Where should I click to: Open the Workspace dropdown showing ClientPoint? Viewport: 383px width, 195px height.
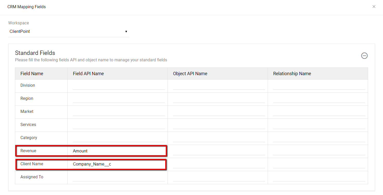click(x=68, y=32)
